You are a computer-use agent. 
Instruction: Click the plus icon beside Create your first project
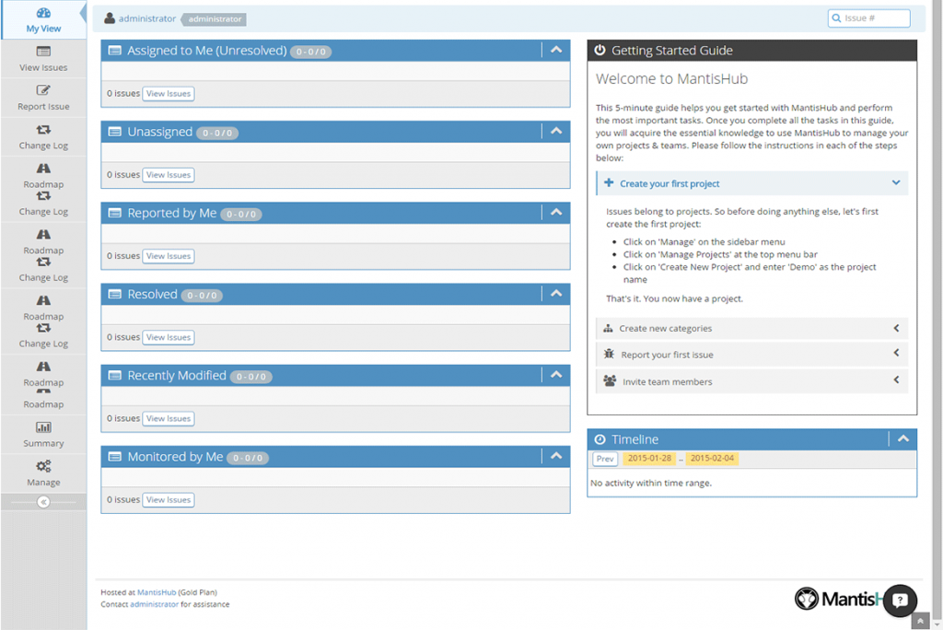click(609, 183)
